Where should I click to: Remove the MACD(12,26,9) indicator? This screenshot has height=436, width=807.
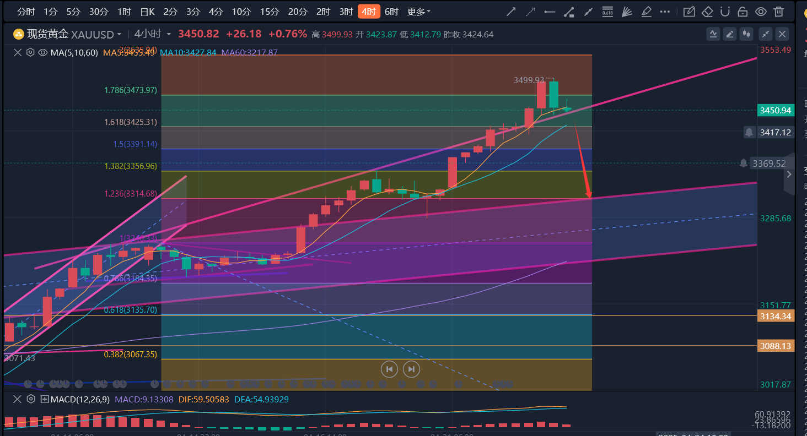pyautogui.click(x=18, y=399)
